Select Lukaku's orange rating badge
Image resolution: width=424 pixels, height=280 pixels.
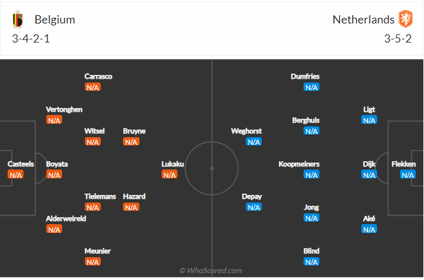coord(169,175)
